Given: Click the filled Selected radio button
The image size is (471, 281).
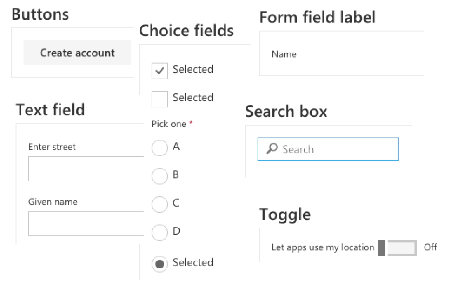Looking at the screenshot, I should [160, 264].
